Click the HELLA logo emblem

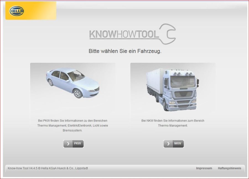pyautogui.click(x=17, y=11)
